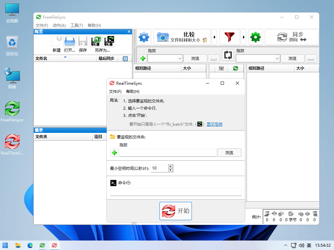Click the save as batch job icon
This screenshot has height=250, width=334.
pos(109,41)
